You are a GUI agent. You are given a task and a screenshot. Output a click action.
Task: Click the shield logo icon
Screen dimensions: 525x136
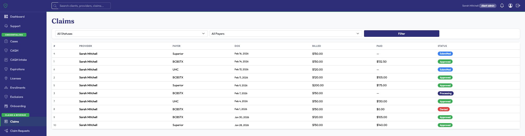tap(5, 6)
